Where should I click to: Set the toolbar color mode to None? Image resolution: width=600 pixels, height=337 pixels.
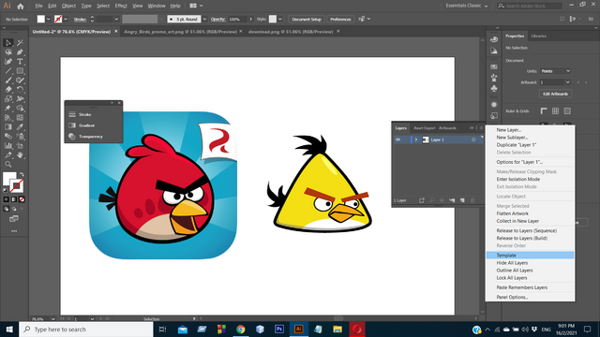point(22,199)
